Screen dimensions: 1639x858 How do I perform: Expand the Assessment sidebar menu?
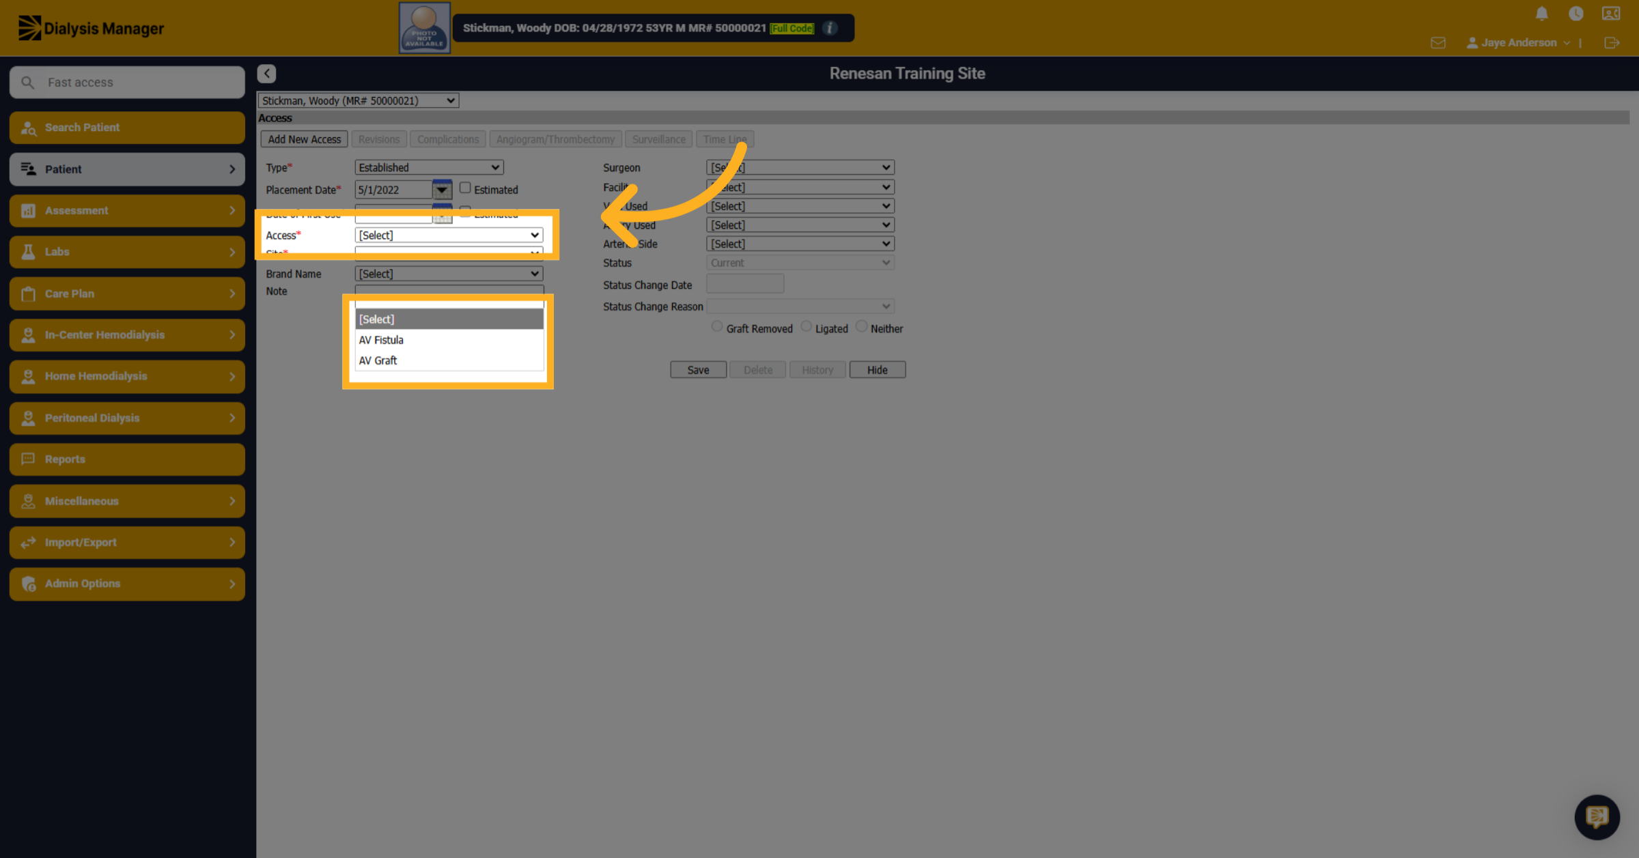point(127,210)
